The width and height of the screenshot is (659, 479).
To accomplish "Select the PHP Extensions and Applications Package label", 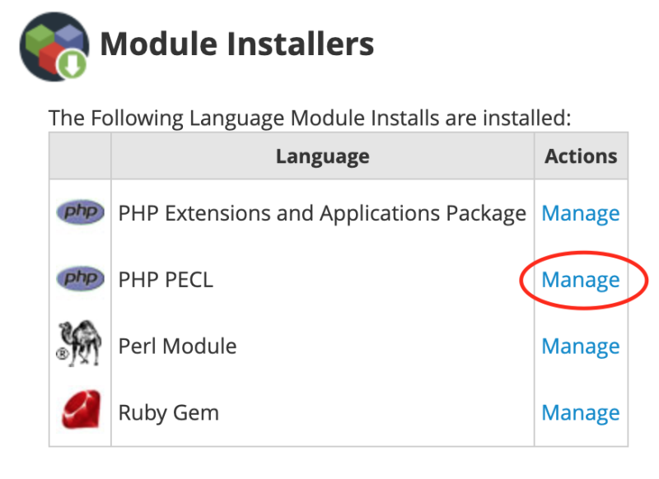I will (322, 214).
